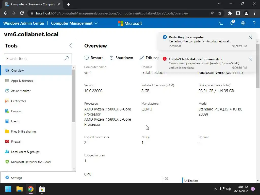The height and width of the screenshot is (195, 260).
Task: Select Azure Monitor tool
Action: [x=36, y=91]
